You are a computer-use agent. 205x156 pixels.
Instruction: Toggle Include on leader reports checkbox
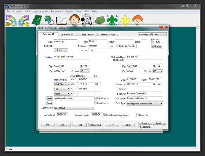tap(104, 115)
